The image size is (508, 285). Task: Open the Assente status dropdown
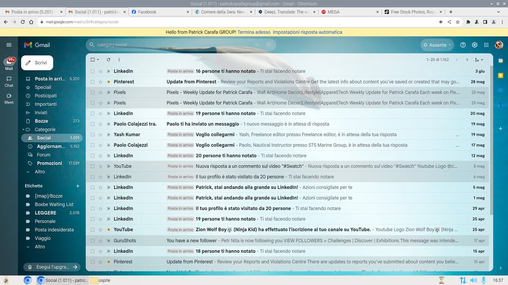437,45
